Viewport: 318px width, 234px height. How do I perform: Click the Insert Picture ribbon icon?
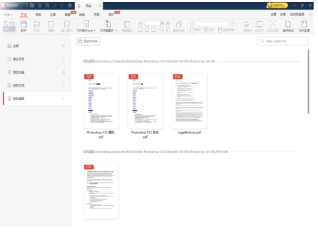[67, 24]
